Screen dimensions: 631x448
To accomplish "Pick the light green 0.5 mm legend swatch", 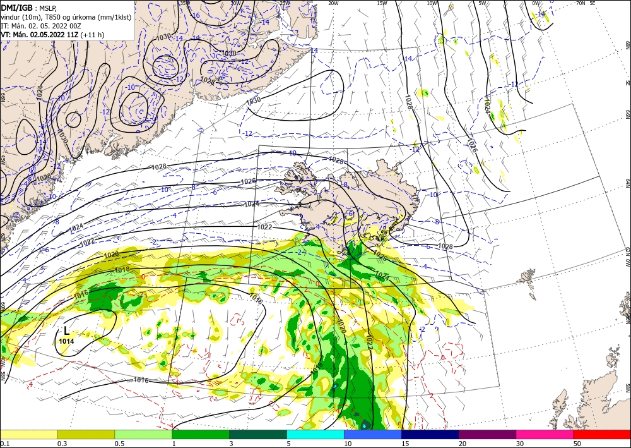I will [x=143, y=434].
